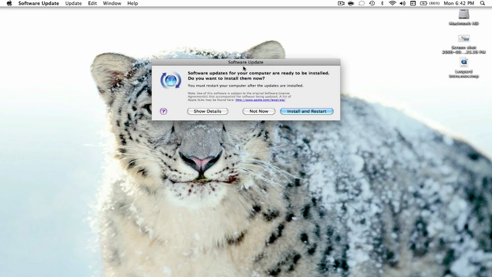Open the Time Machine menu bar icon
This screenshot has width=492, height=277.
pos(372,3)
